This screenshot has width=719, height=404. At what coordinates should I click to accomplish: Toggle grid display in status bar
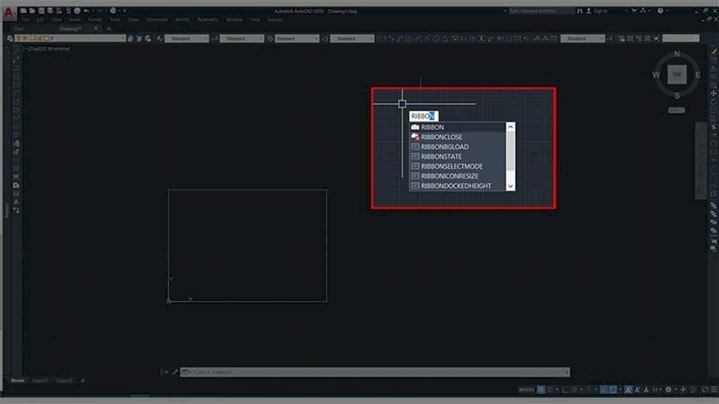tap(541, 390)
